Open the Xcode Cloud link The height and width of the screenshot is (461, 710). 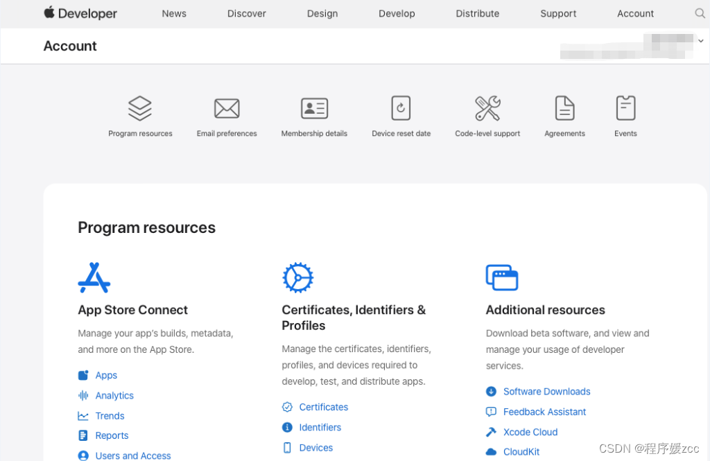coord(530,432)
